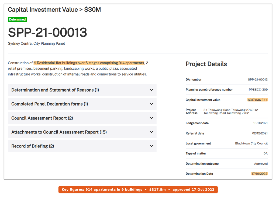Click Sydney Central City Planning Panel text
The width and height of the screenshot is (276, 197).
coord(36,43)
